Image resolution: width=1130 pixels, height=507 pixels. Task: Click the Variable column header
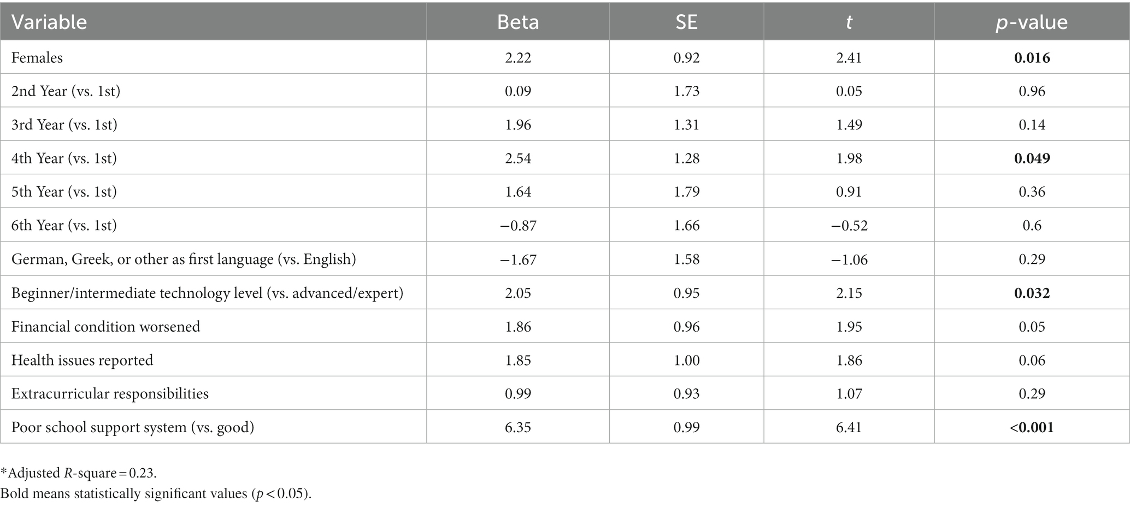(49, 22)
